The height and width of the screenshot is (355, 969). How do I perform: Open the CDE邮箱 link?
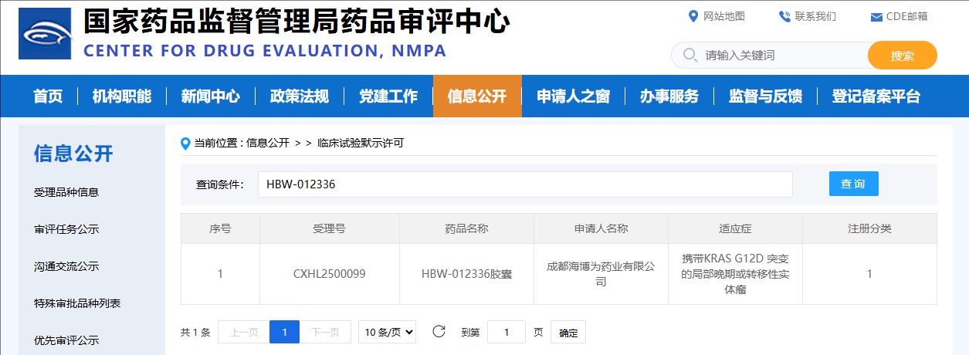point(907,16)
